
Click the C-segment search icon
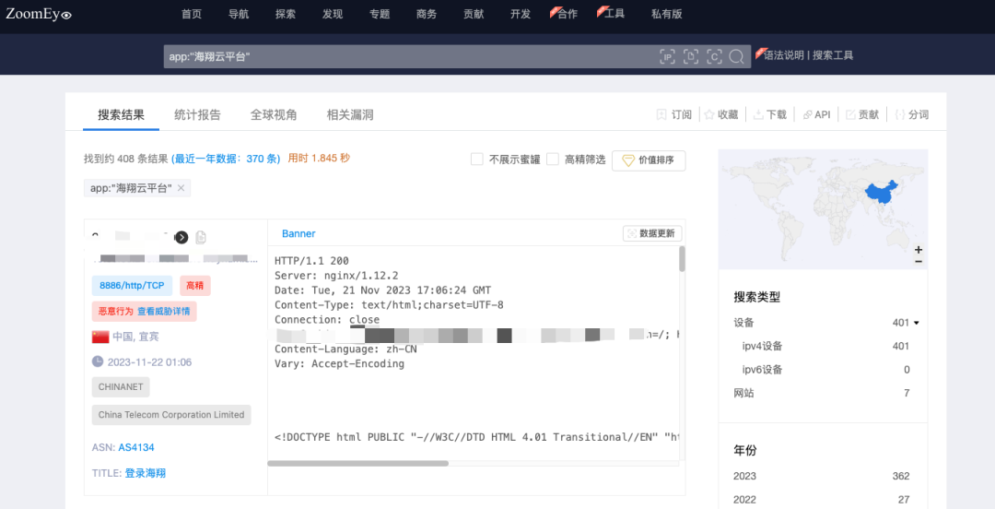tap(715, 56)
